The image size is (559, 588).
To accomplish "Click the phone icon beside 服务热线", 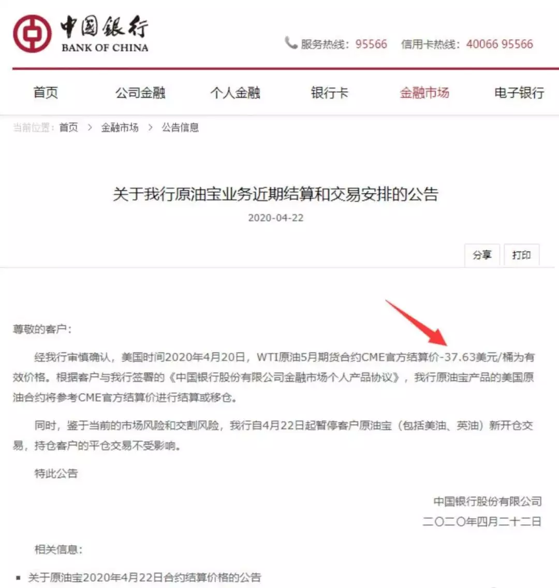I will pyautogui.click(x=291, y=43).
